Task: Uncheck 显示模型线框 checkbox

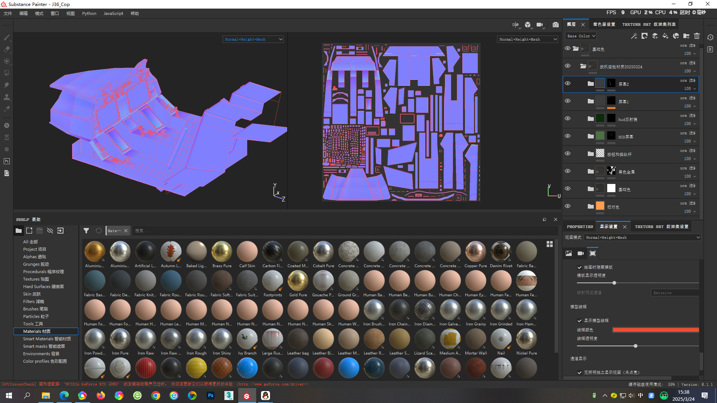Action: point(580,321)
